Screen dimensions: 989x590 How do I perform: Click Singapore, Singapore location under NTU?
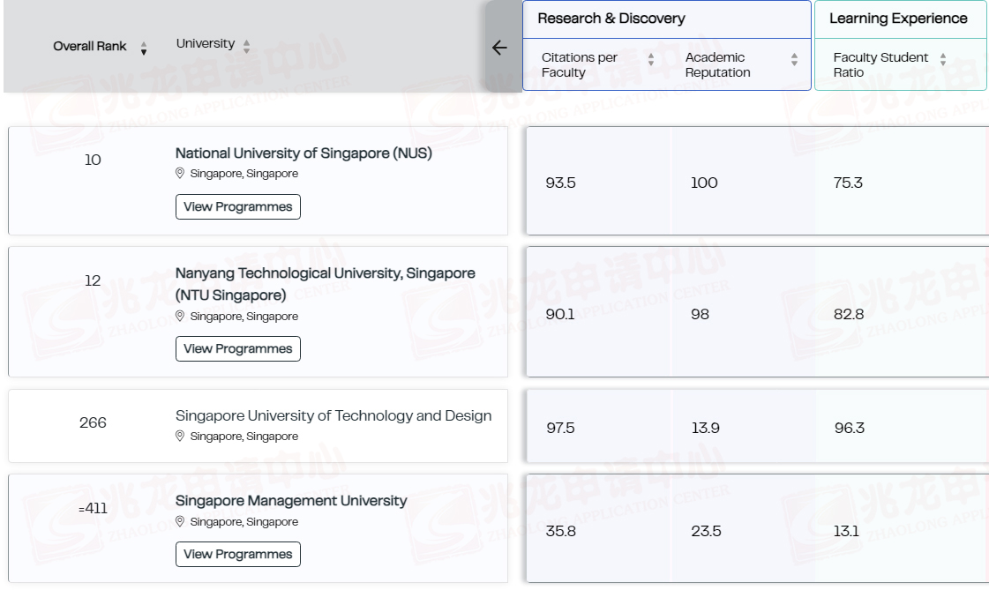(244, 317)
